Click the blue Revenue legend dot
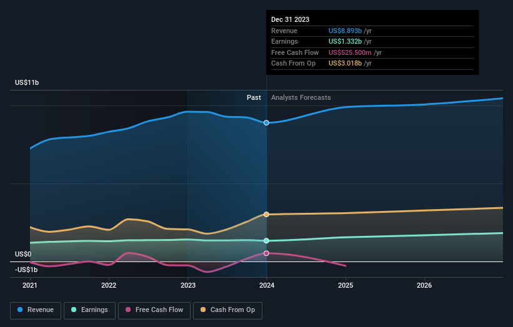Viewport: 513px width, 327px height. click(x=20, y=310)
